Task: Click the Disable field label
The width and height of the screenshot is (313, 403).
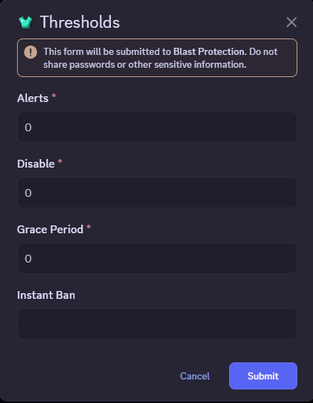Action: coord(36,164)
